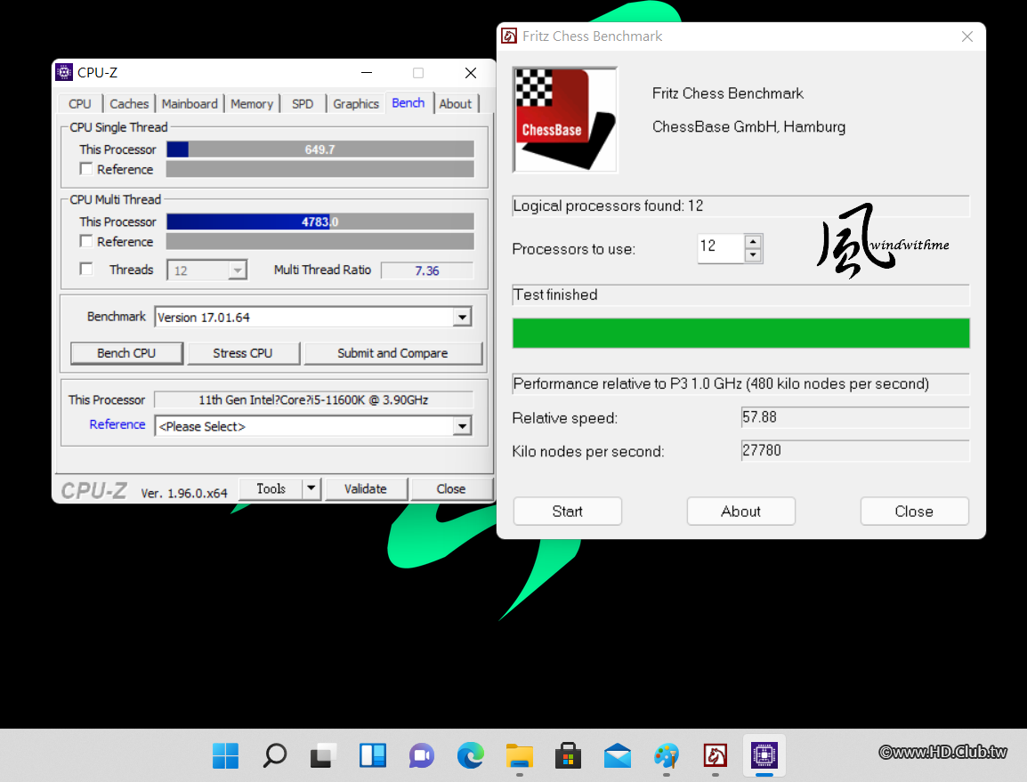Start the Fritz Chess benchmark
1027x782 pixels.
pos(567,511)
